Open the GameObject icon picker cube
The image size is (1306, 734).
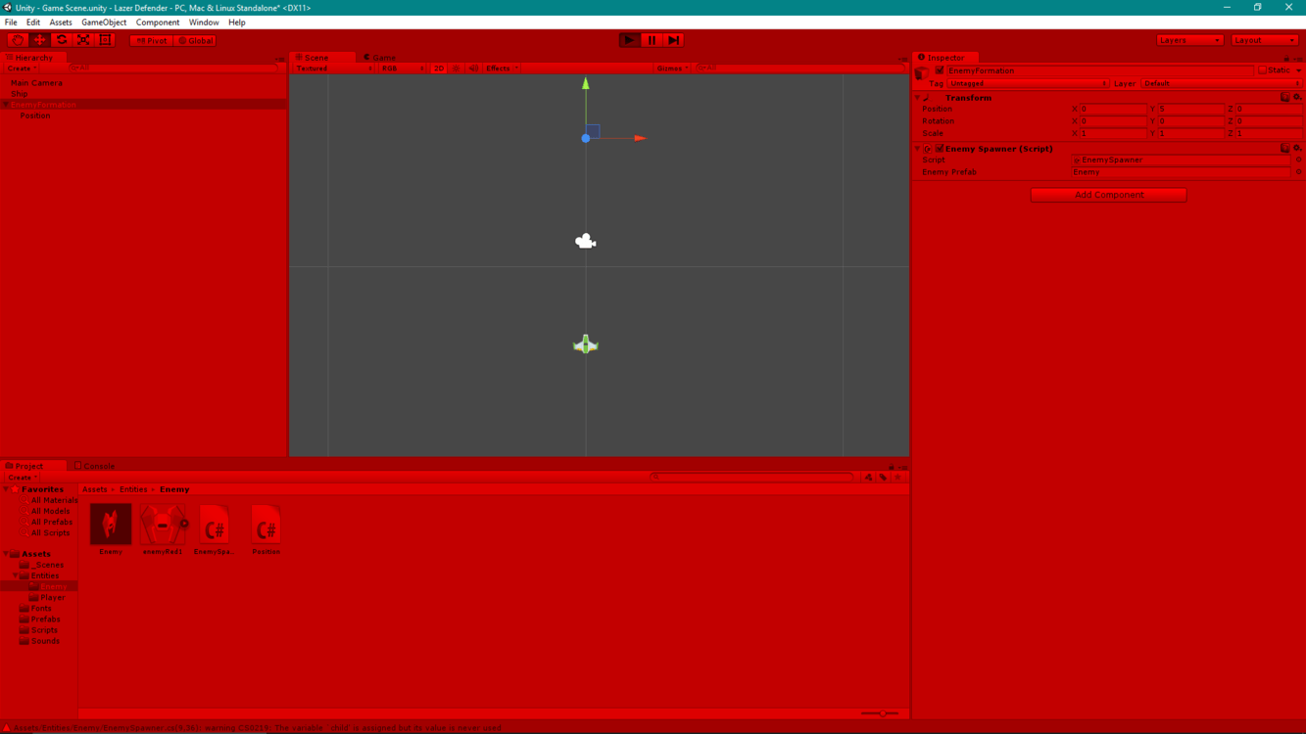922,72
